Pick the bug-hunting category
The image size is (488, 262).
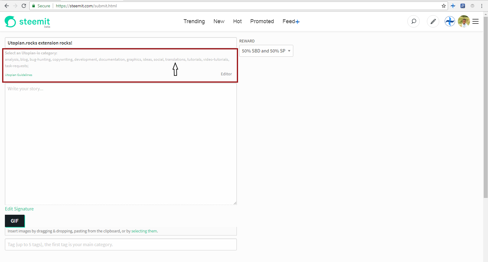(x=40, y=59)
